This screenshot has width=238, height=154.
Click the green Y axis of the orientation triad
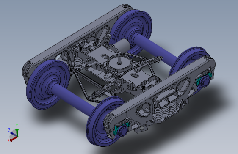(17, 132)
